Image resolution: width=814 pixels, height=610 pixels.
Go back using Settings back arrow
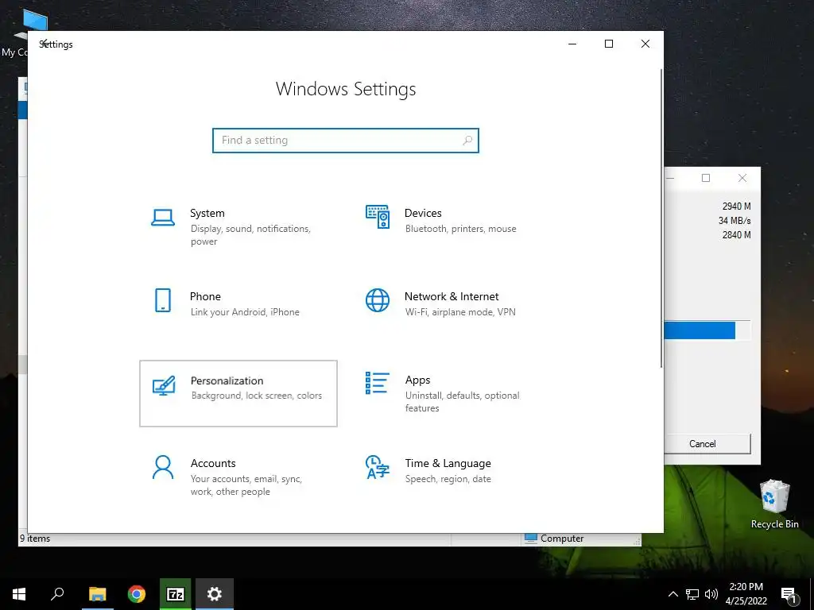(45, 44)
